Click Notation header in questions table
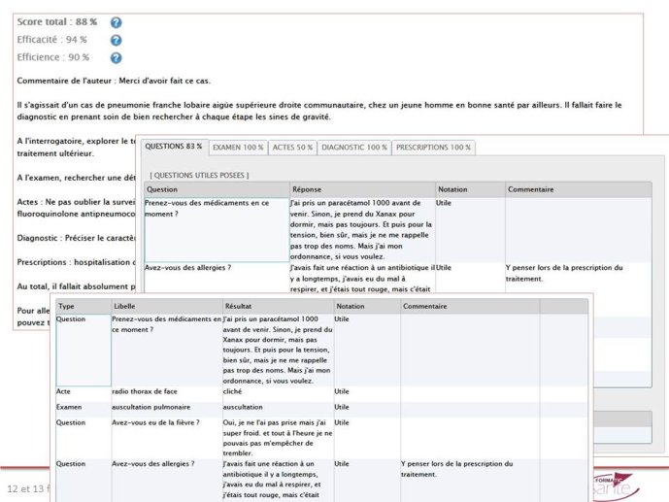Screen dimensions: 669x502 coord(470,189)
